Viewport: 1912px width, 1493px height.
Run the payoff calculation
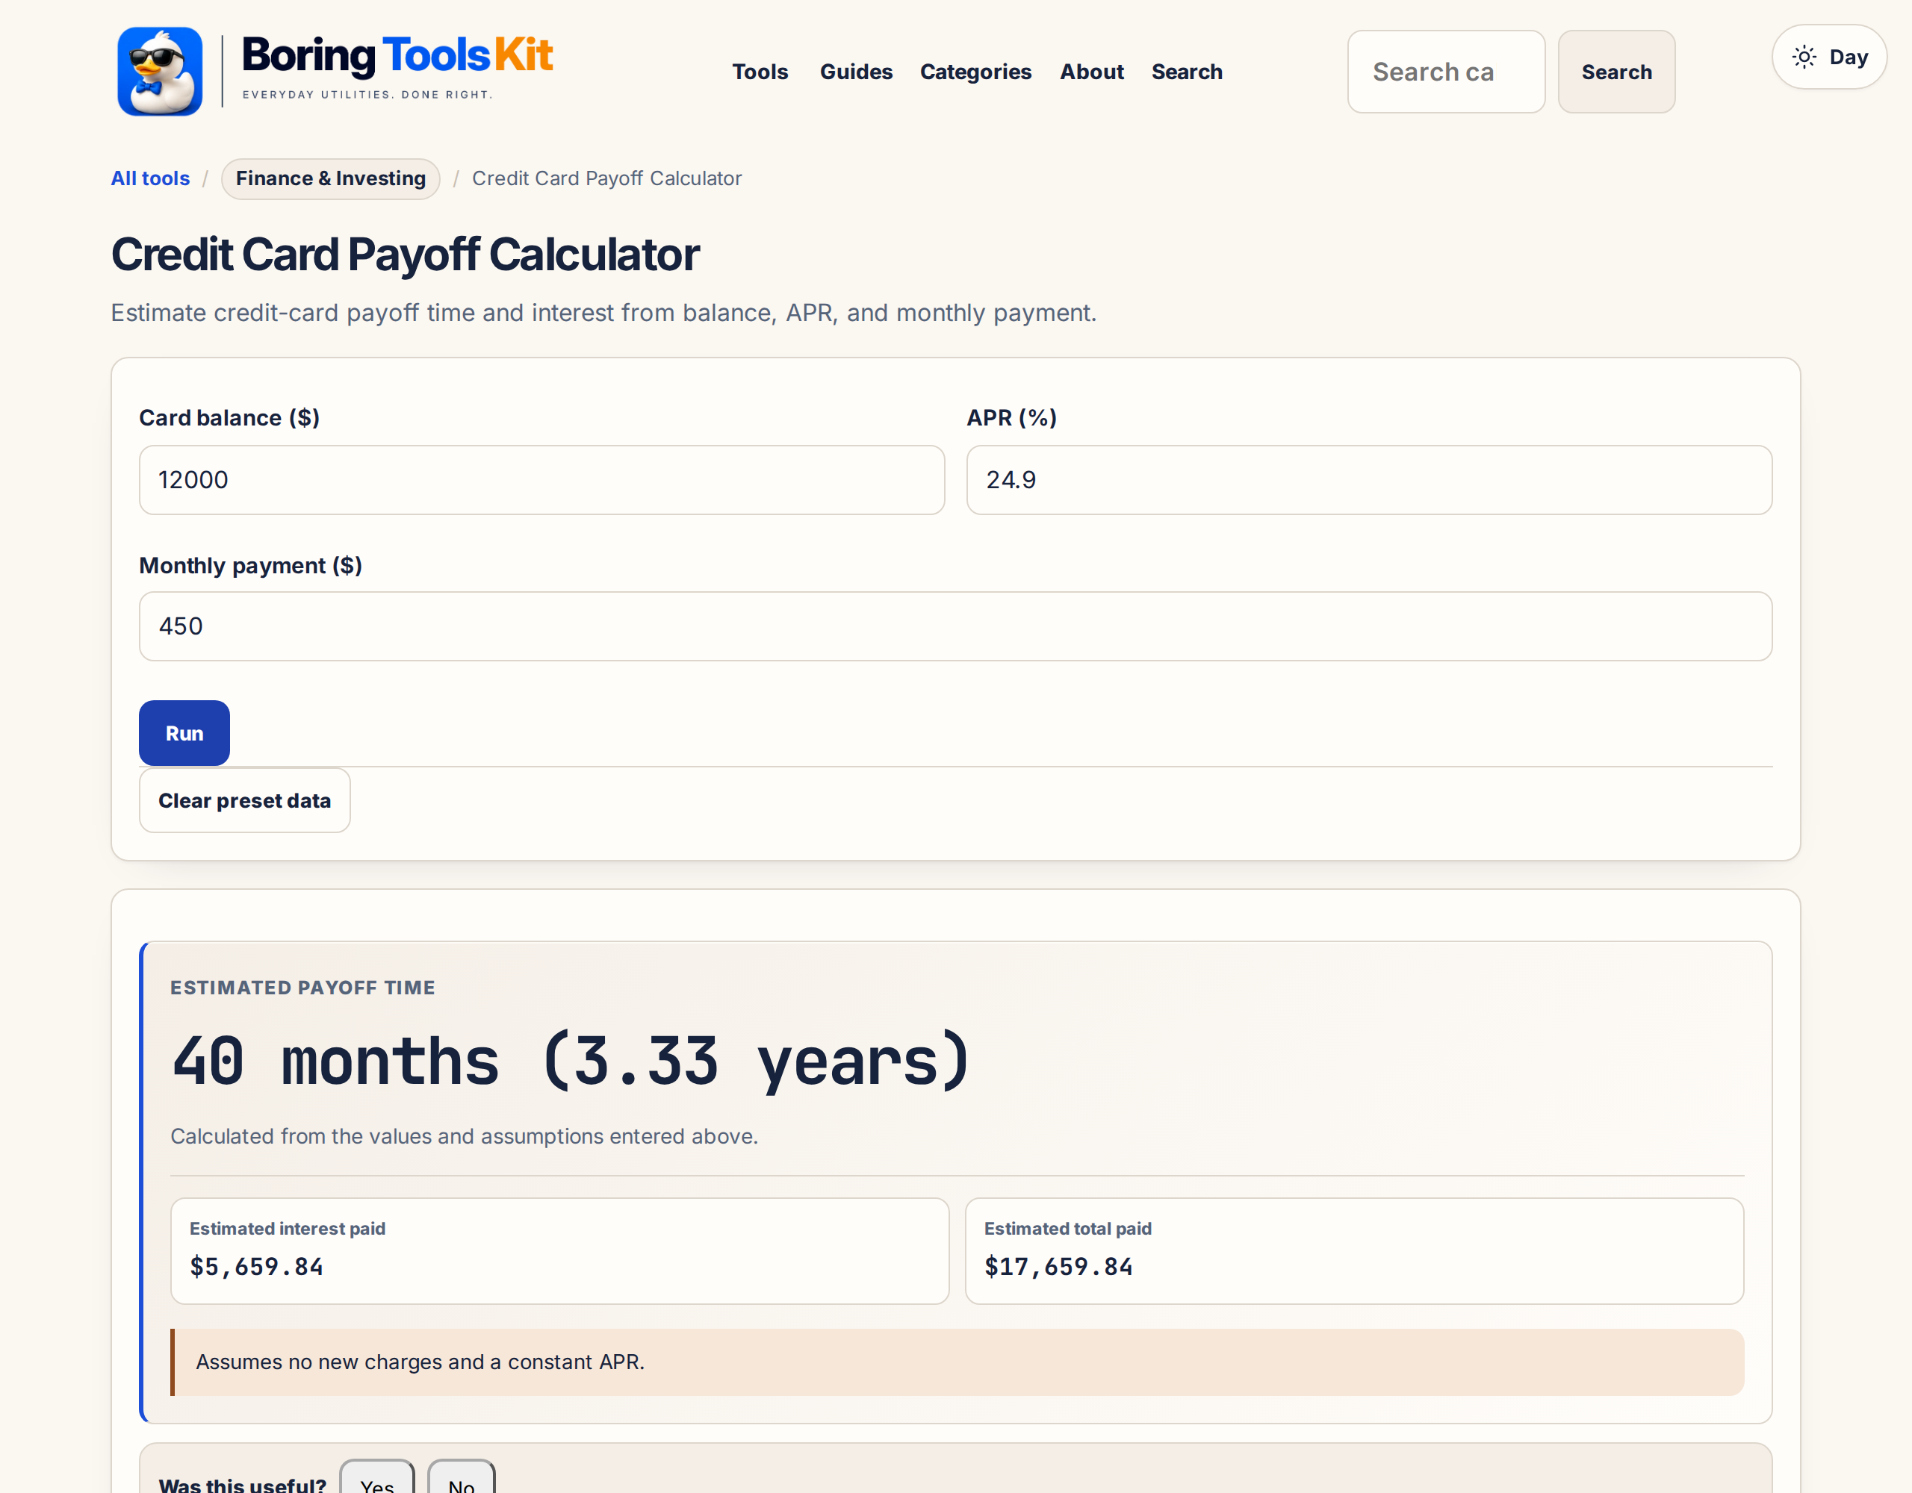point(184,733)
